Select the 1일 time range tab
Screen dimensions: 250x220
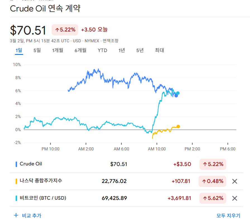[x=19, y=50]
